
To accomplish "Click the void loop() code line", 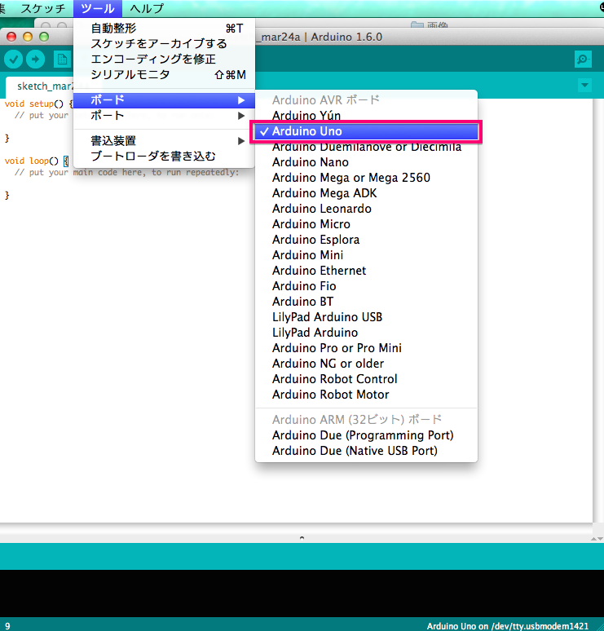I will pyautogui.click(x=36, y=161).
